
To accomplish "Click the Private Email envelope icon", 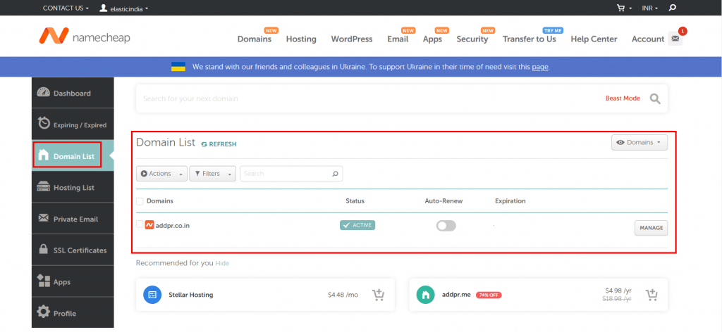I will pos(43,217).
